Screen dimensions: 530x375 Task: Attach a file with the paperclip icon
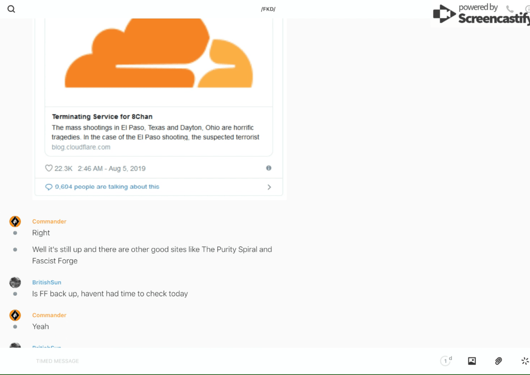[x=498, y=361]
